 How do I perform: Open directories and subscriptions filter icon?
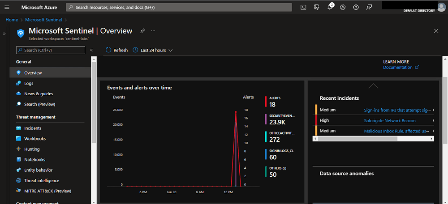click(317, 7)
